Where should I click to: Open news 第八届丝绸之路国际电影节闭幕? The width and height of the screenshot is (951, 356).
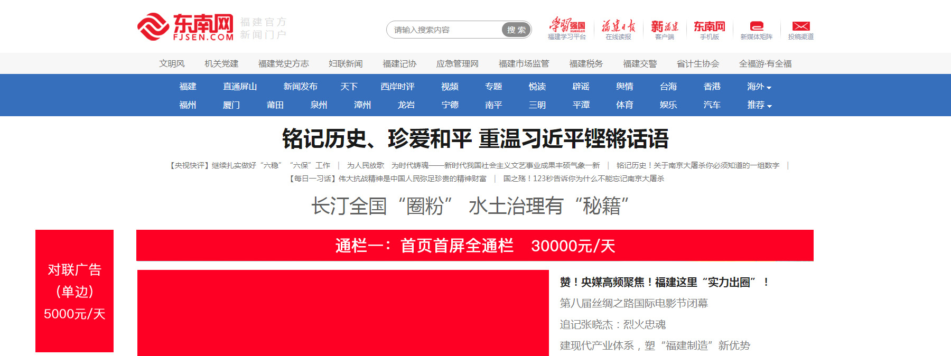pos(633,303)
